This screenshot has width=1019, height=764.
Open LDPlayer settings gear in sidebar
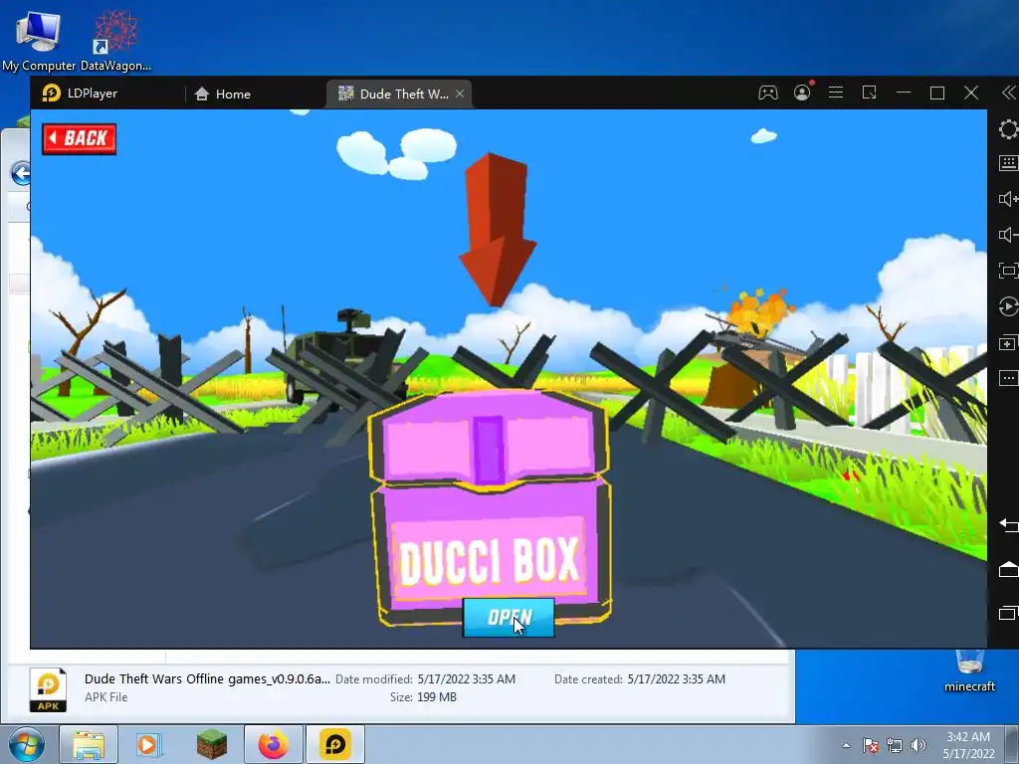click(x=1009, y=128)
